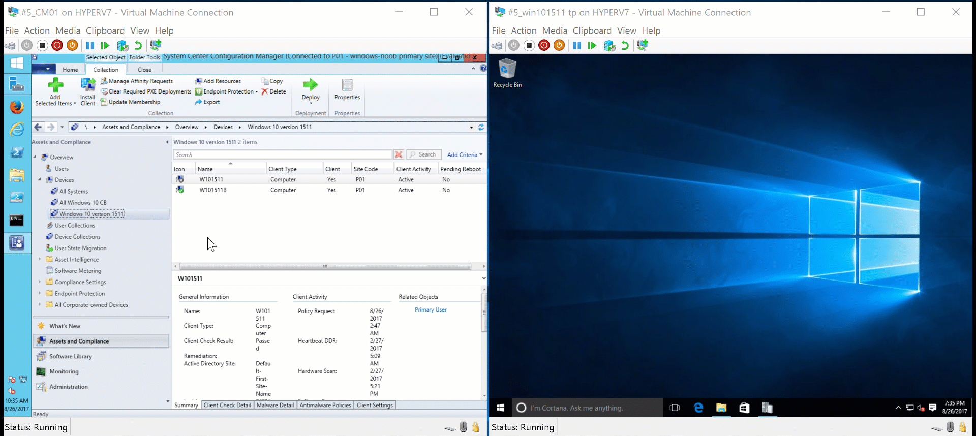
Task: Click Update Membership in ribbon
Action: (x=131, y=102)
